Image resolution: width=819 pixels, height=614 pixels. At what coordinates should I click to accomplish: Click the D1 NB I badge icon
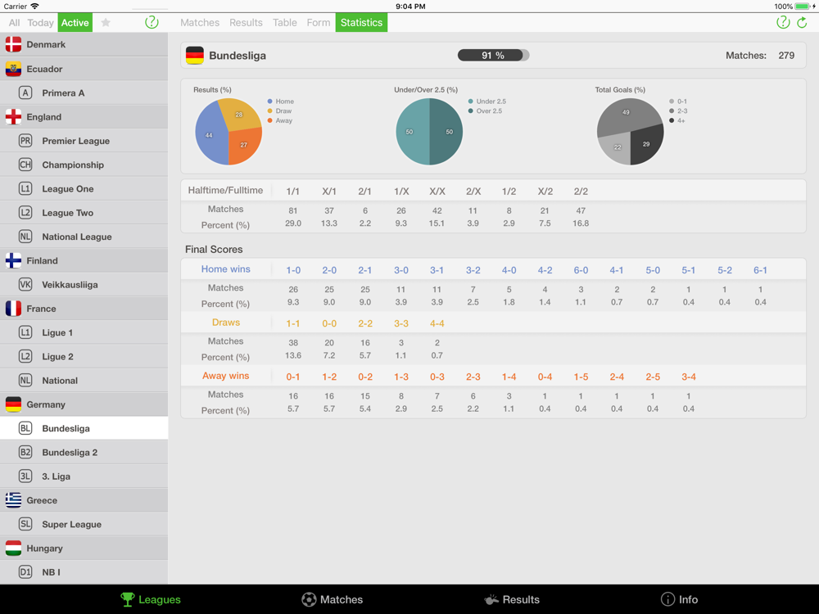(25, 571)
